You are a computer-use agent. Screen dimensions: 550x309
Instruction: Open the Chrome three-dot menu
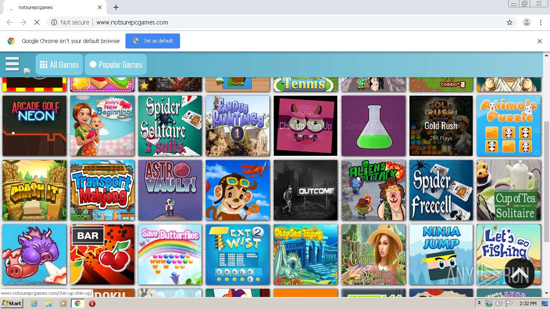[541, 22]
